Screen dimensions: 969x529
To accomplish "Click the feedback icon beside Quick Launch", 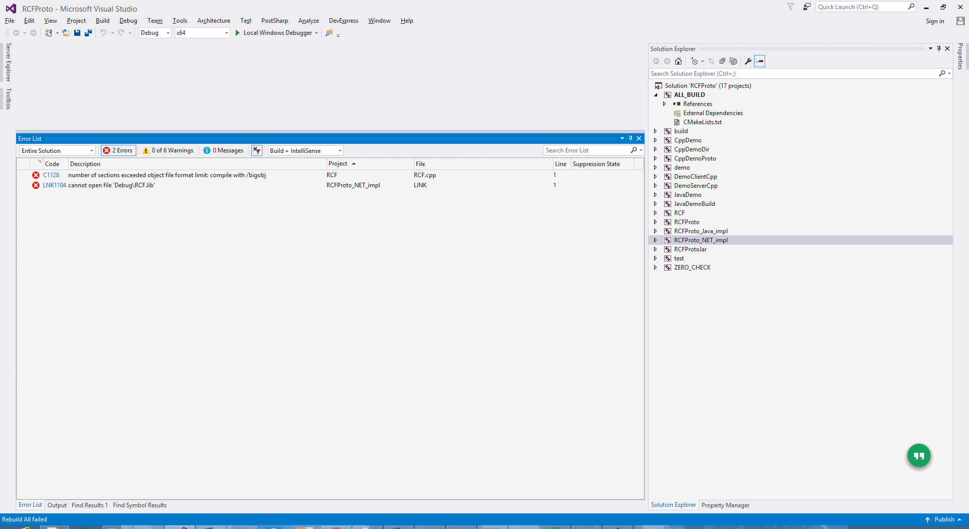I will click(x=807, y=7).
